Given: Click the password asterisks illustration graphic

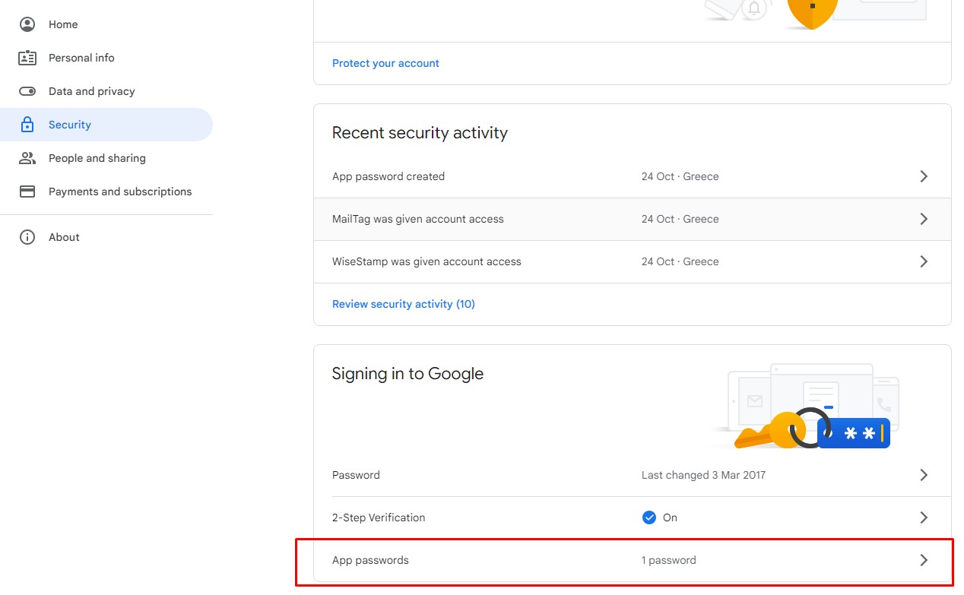Looking at the screenshot, I should [x=854, y=433].
